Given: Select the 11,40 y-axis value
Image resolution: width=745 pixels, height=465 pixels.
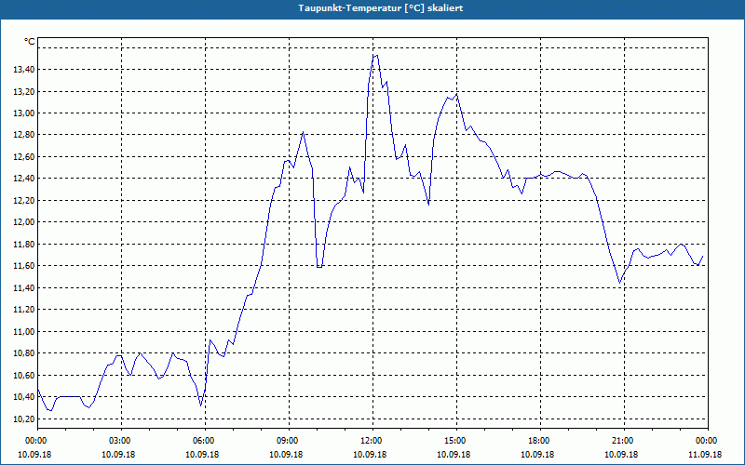Looking at the screenshot, I should coord(25,288).
